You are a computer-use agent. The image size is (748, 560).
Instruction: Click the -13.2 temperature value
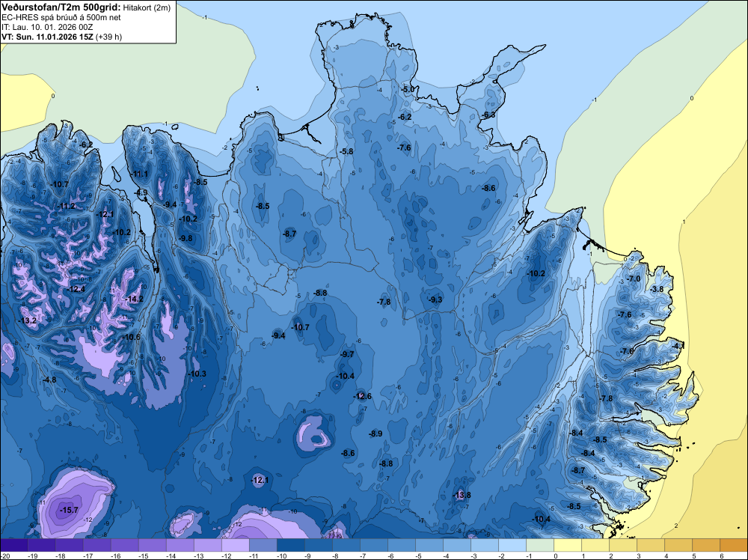(x=28, y=320)
